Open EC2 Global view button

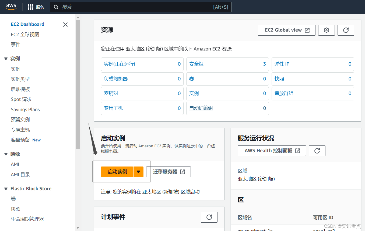(287, 30)
